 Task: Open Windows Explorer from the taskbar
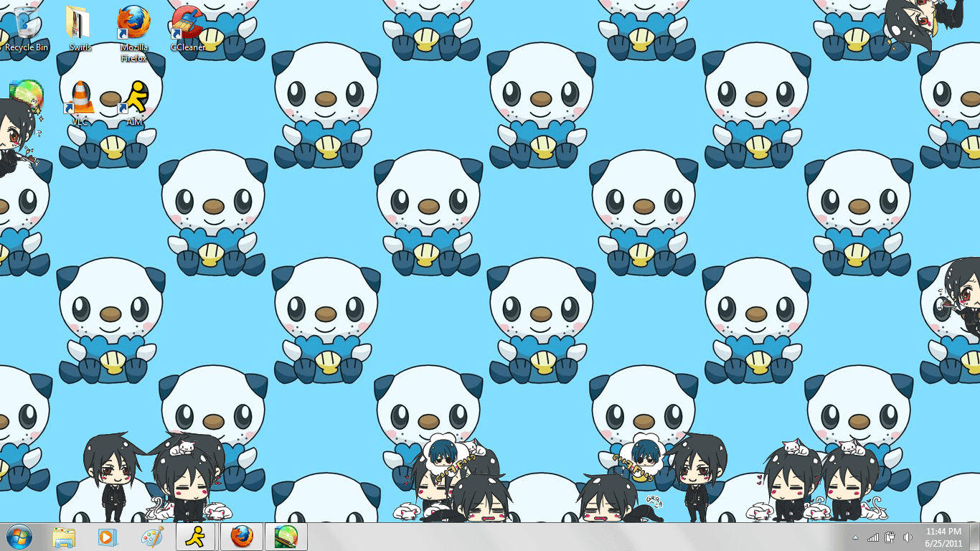[64, 537]
